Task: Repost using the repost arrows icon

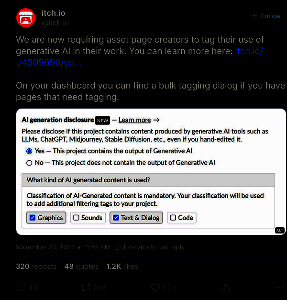Action: click(86, 288)
